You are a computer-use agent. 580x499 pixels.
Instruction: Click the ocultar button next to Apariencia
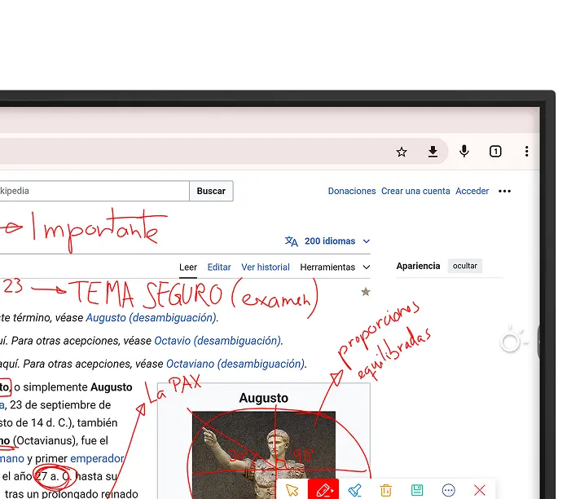tap(465, 266)
